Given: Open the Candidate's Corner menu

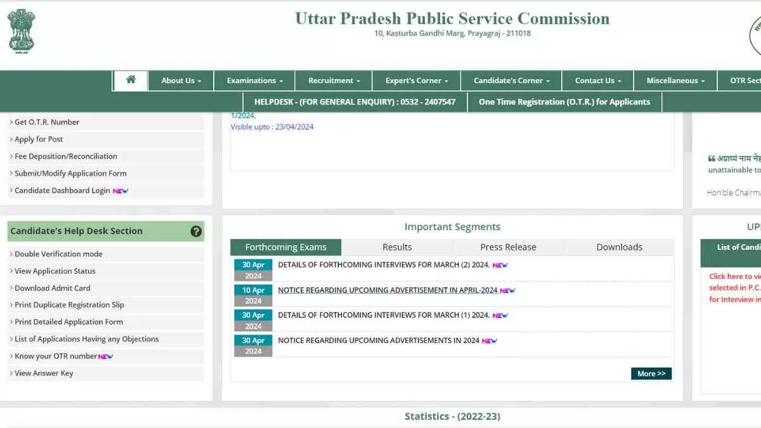Looking at the screenshot, I should point(512,81).
